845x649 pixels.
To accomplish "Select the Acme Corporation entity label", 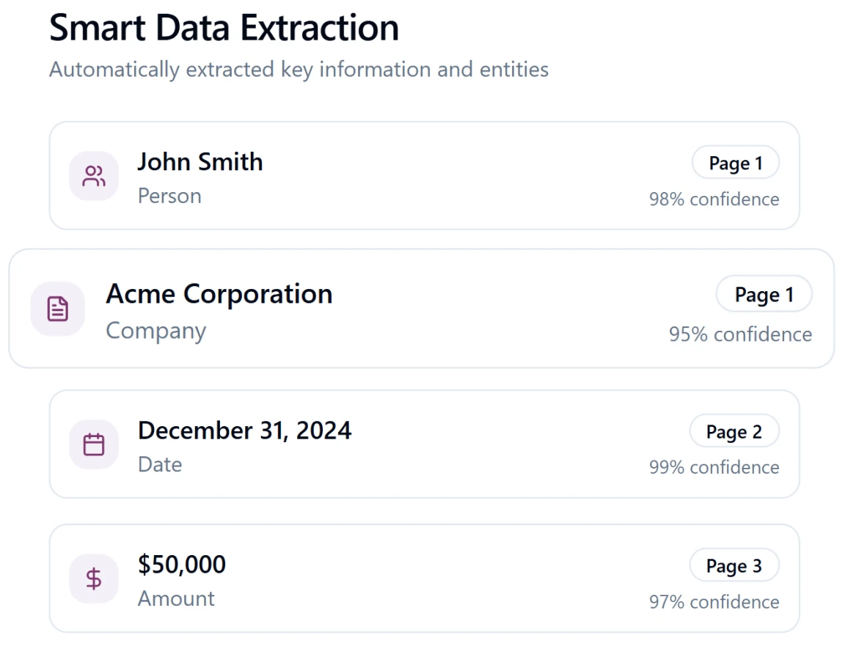I will coord(219,294).
